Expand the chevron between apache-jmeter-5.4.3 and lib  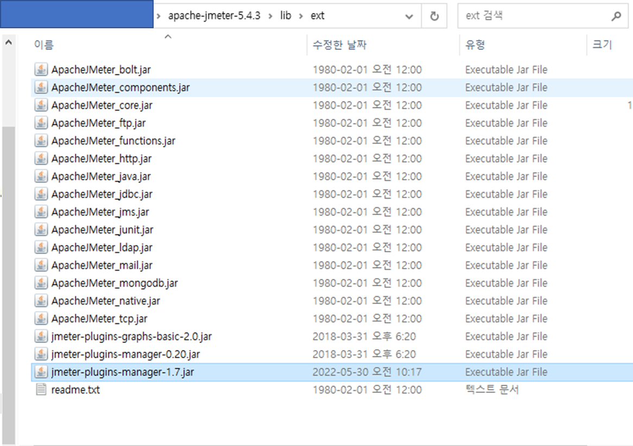pyautogui.click(x=270, y=16)
